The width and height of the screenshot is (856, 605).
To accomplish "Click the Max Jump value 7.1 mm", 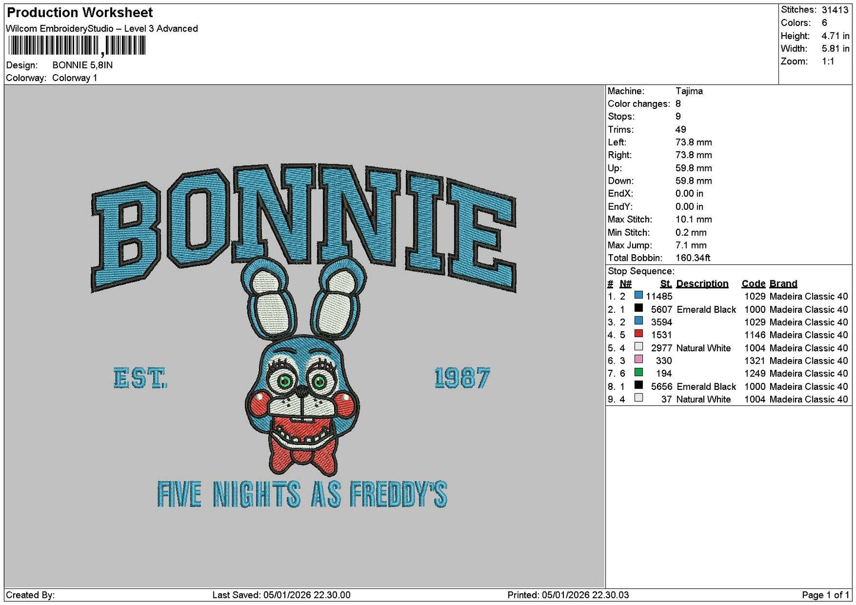I will point(691,245).
